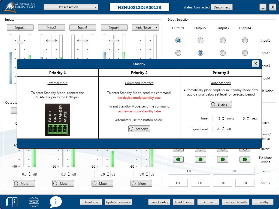Close the Standby dialog with X

tap(255, 64)
